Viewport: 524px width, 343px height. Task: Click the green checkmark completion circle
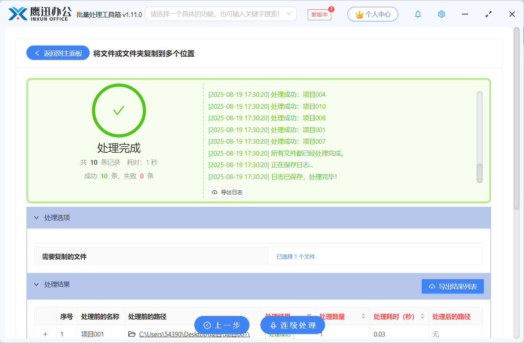pos(119,110)
